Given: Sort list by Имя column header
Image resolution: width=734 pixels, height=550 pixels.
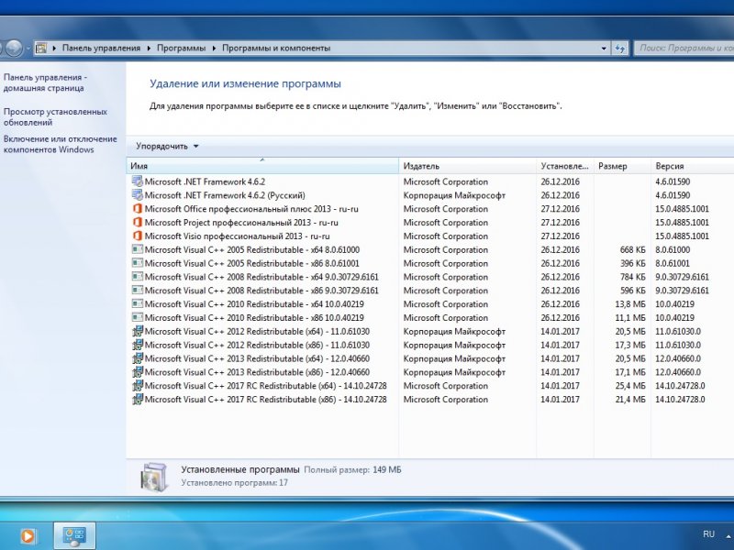Looking at the screenshot, I should 262,166.
